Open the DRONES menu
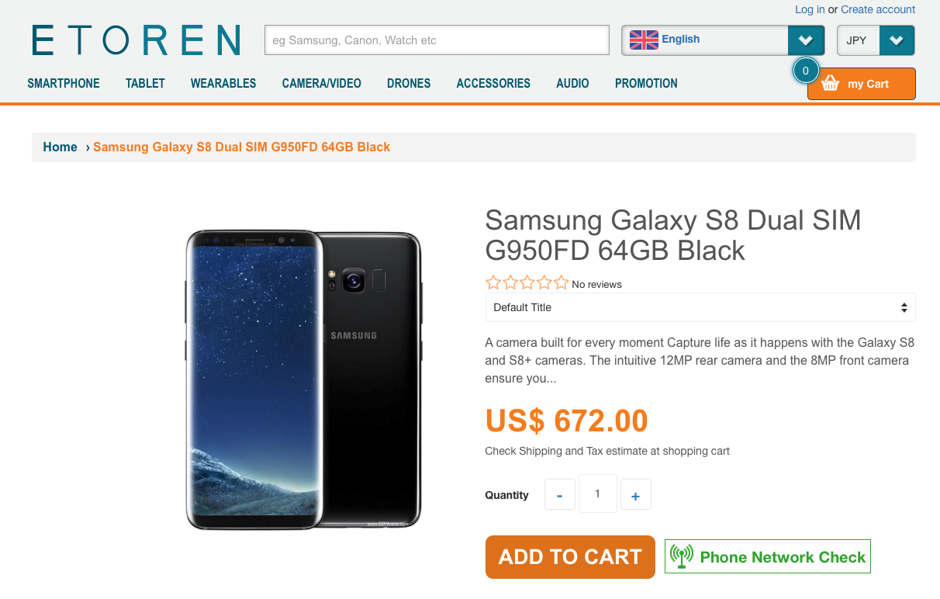The width and height of the screenshot is (940, 599). [x=409, y=83]
